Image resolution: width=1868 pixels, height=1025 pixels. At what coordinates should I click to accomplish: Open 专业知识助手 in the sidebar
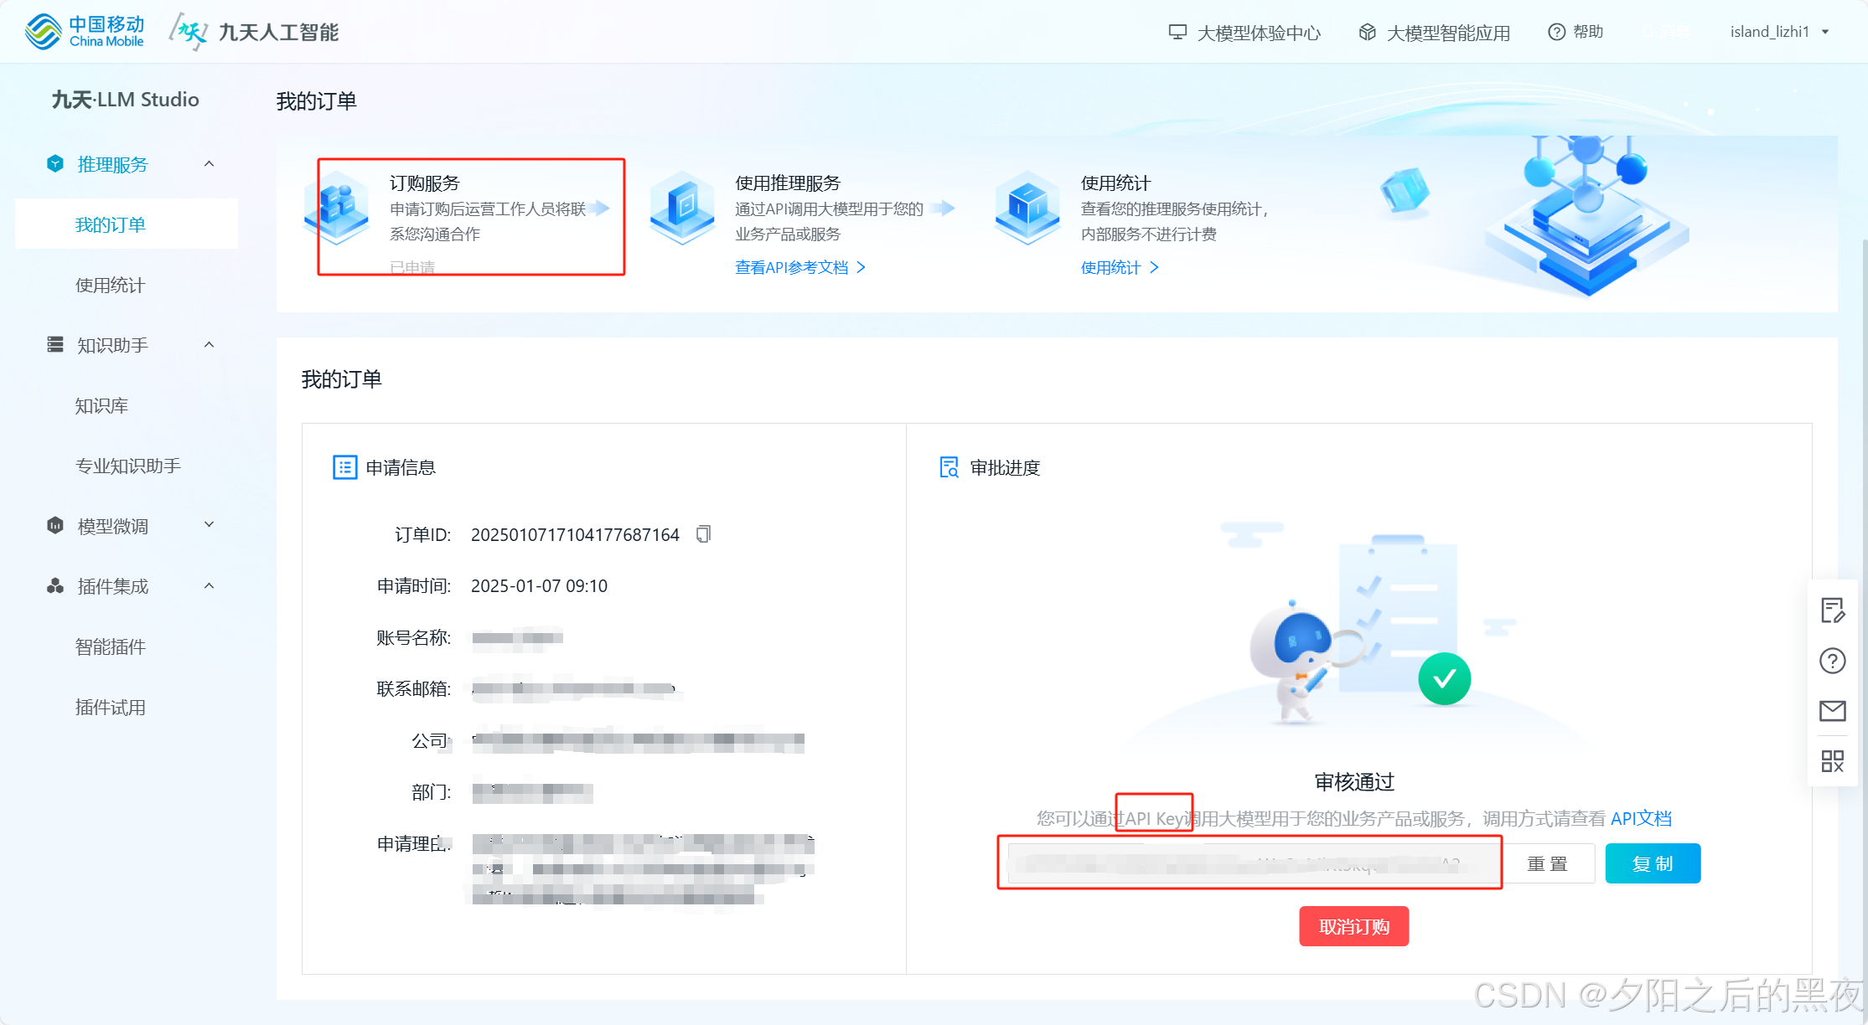point(127,466)
